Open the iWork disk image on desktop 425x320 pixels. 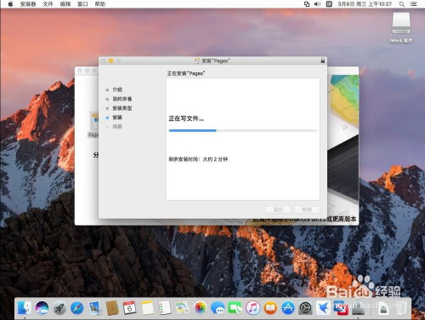pyautogui.click(x=401, y=27)
